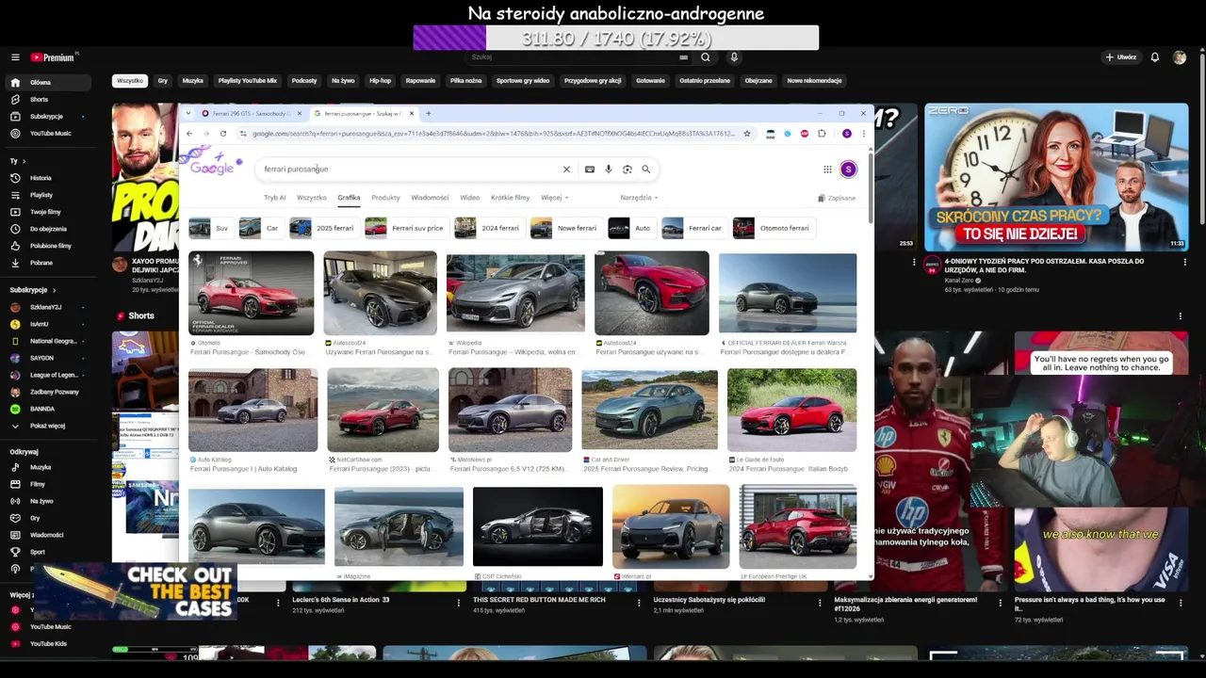Start YouTube voice search with microphone
The width and height of the screenshot is (1206, 678).
point(734,57)
